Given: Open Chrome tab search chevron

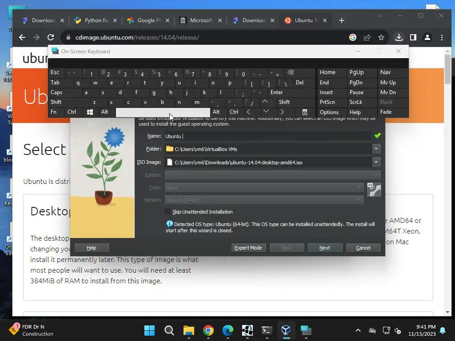Looking at the screenshot, I should (x=379, y=16).
